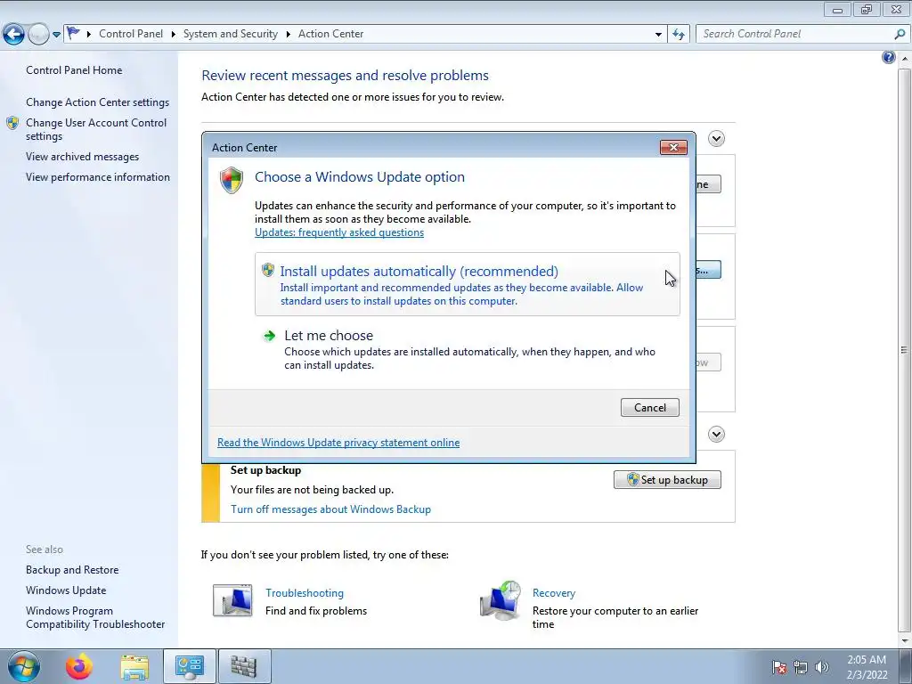Screen dimensions: 912x684
Task: Open the Recovery link
Action: (554, 593)
